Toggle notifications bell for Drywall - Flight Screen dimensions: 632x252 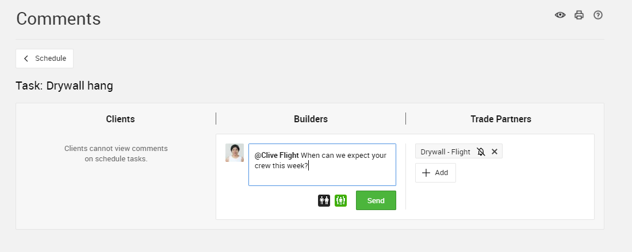pyautogui.click(x=481, y=152)
